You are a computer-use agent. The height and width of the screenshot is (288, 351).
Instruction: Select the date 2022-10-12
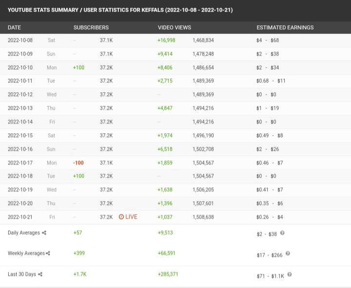(20, 95)
